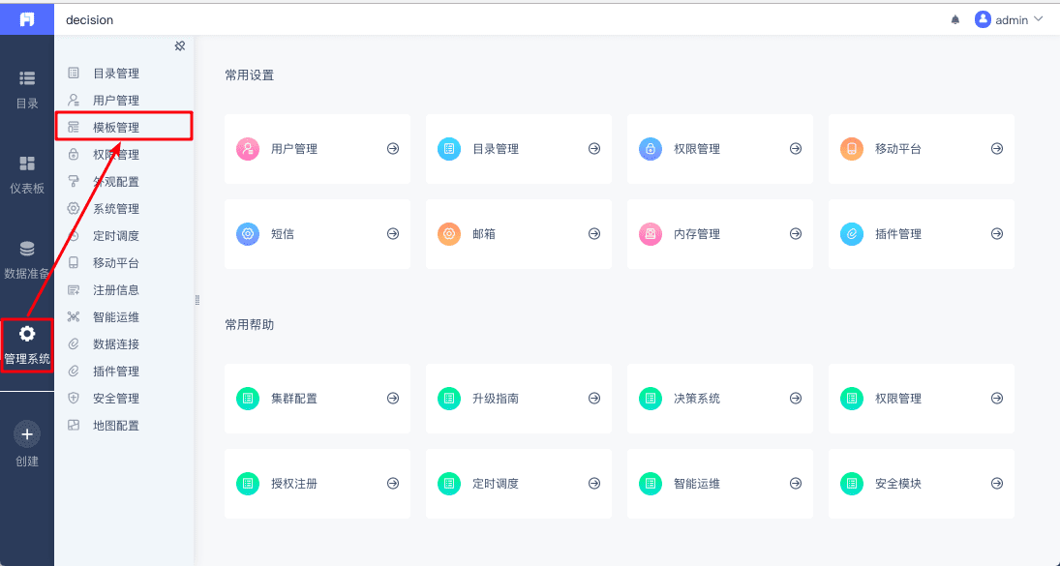Open the 邮箱 settings card

click(x=518, y=234)
